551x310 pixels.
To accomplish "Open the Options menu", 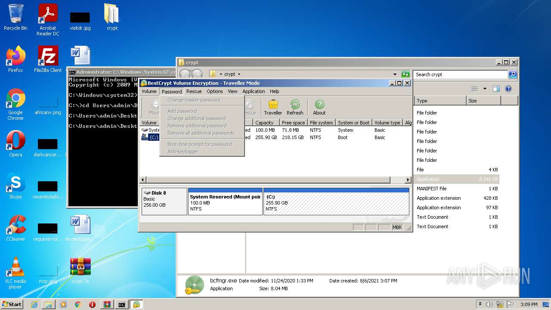I will pyautogui.click(x=214, y=91).
